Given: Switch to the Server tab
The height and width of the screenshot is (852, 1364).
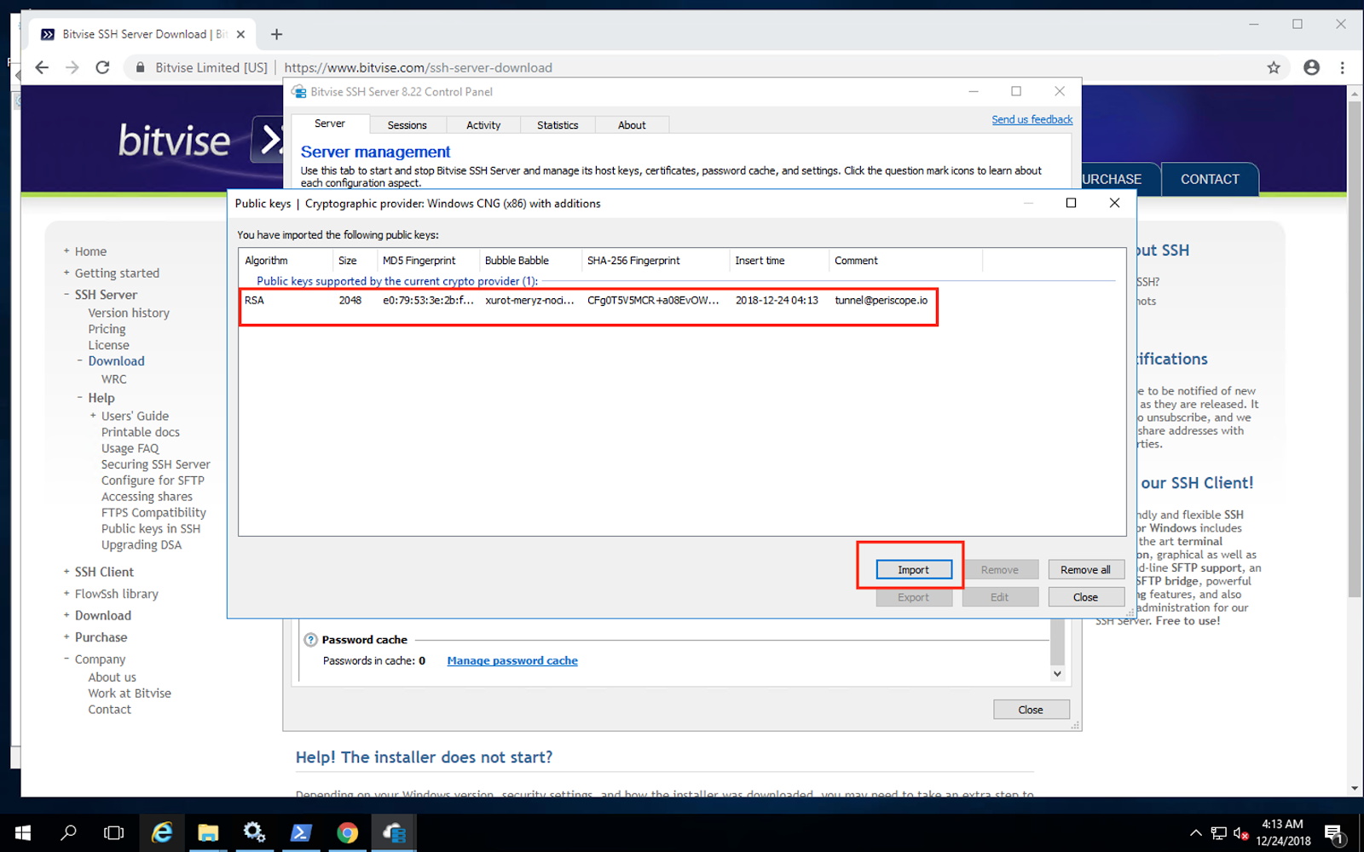Looking at the screenshot, I should click(x=330, y=124).
